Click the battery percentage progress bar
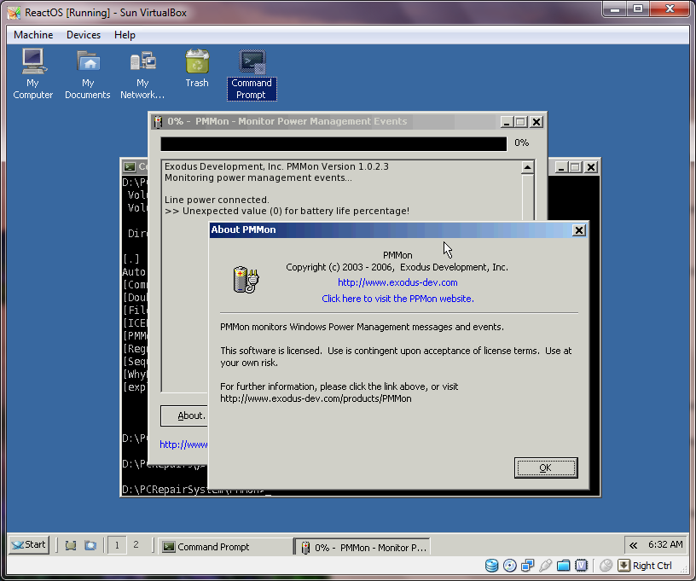Screen dimensions: 696x581 click(x=333, y=143)
